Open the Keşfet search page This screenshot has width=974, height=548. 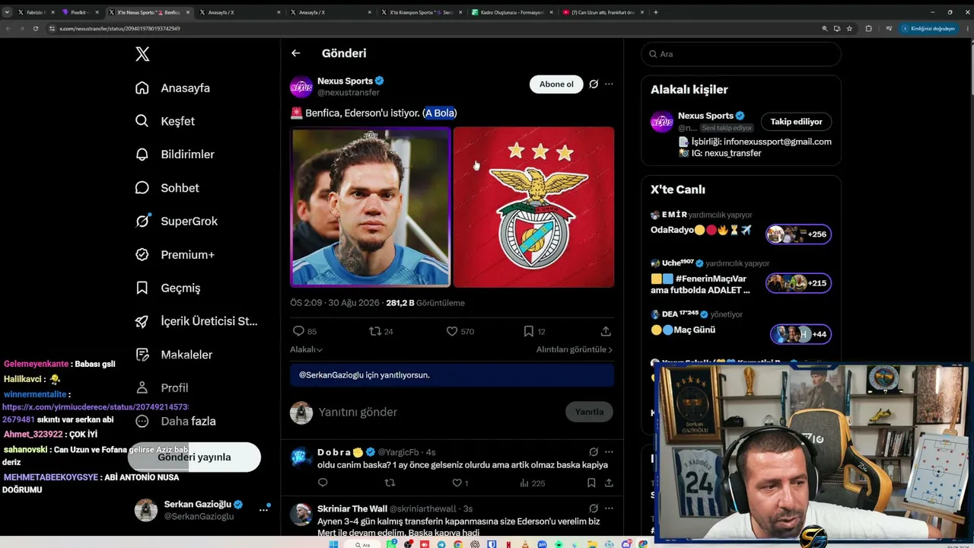[x=164, y=121]
